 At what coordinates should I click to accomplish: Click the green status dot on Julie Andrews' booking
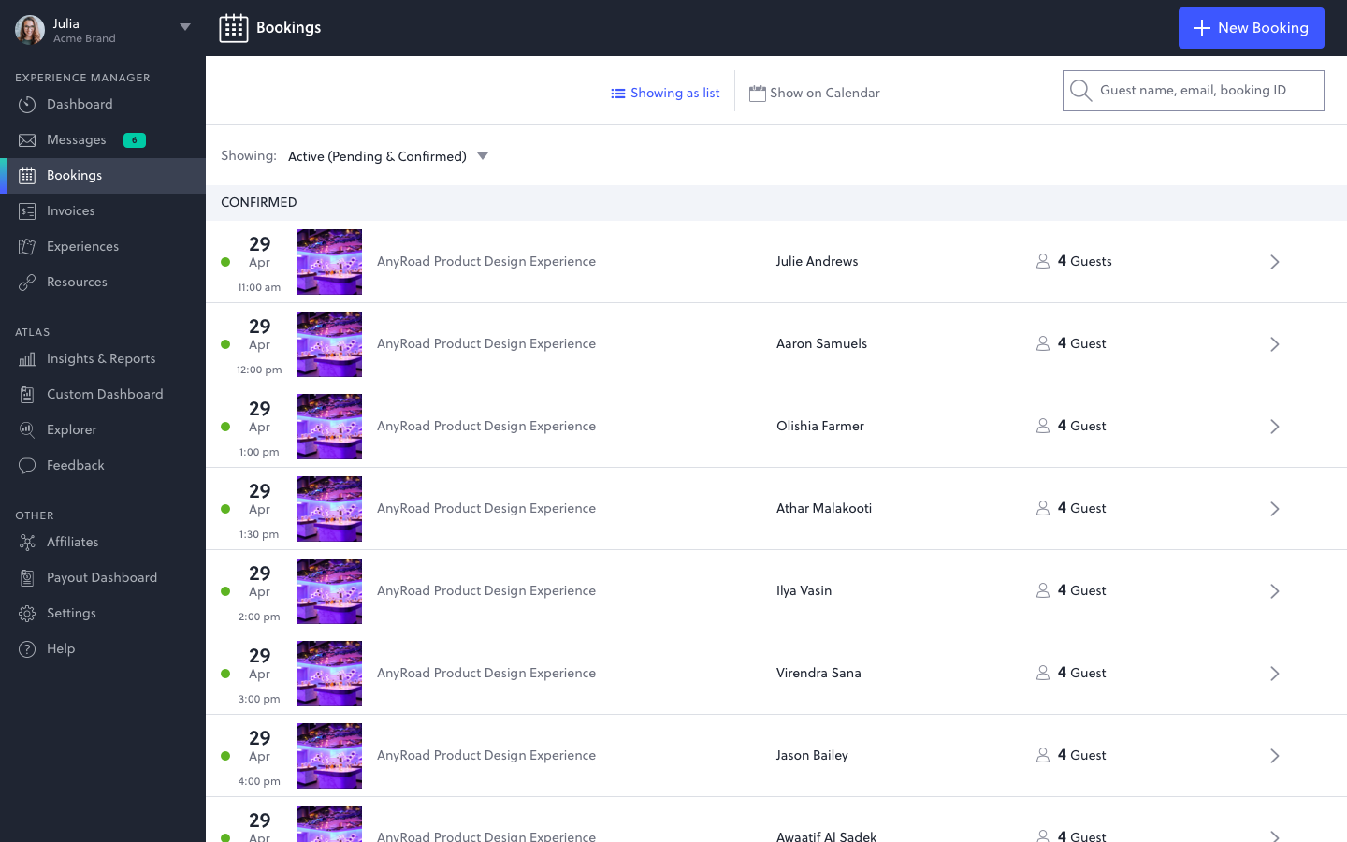point(225,262)
